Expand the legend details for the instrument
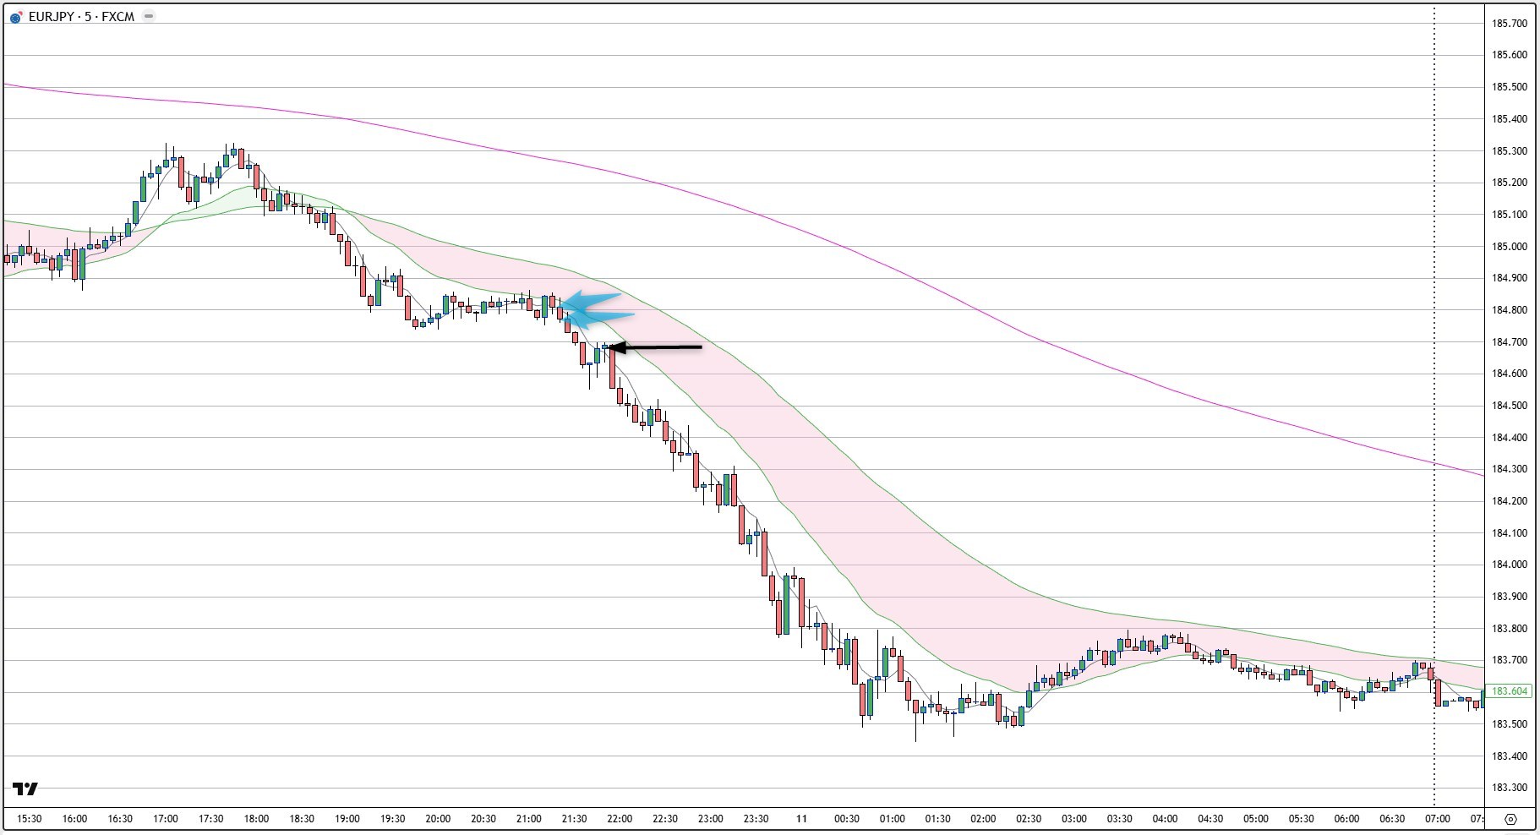 click(148, 15)
